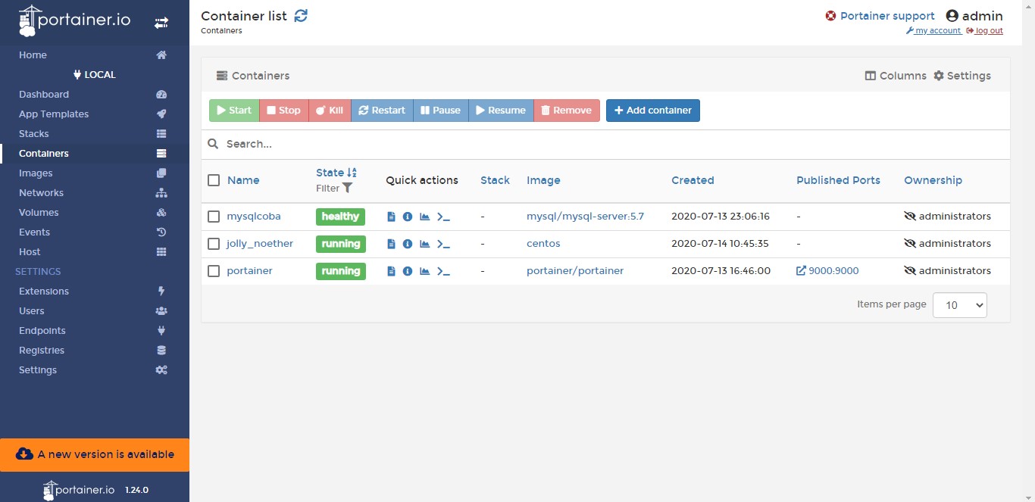The height and width of the screenshot is (502, 1035).
Task: Check the mysqlcoba container checkbox
Action: pos(214,217)
